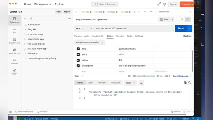Viewport: 213px width, 120px height.
Task: Open tab options ellipsis menu
Action: [151, 12]
